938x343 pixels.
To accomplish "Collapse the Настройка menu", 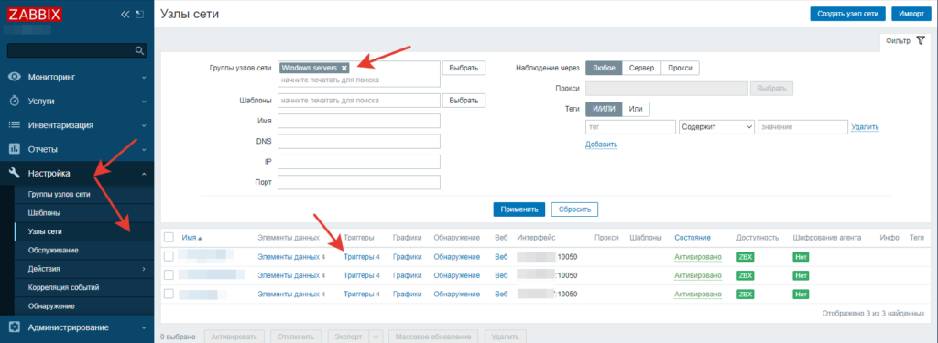I will point(144,173).
